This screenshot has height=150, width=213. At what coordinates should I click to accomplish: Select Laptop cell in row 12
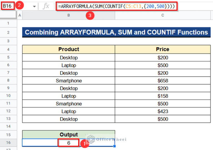pos(69,111)
